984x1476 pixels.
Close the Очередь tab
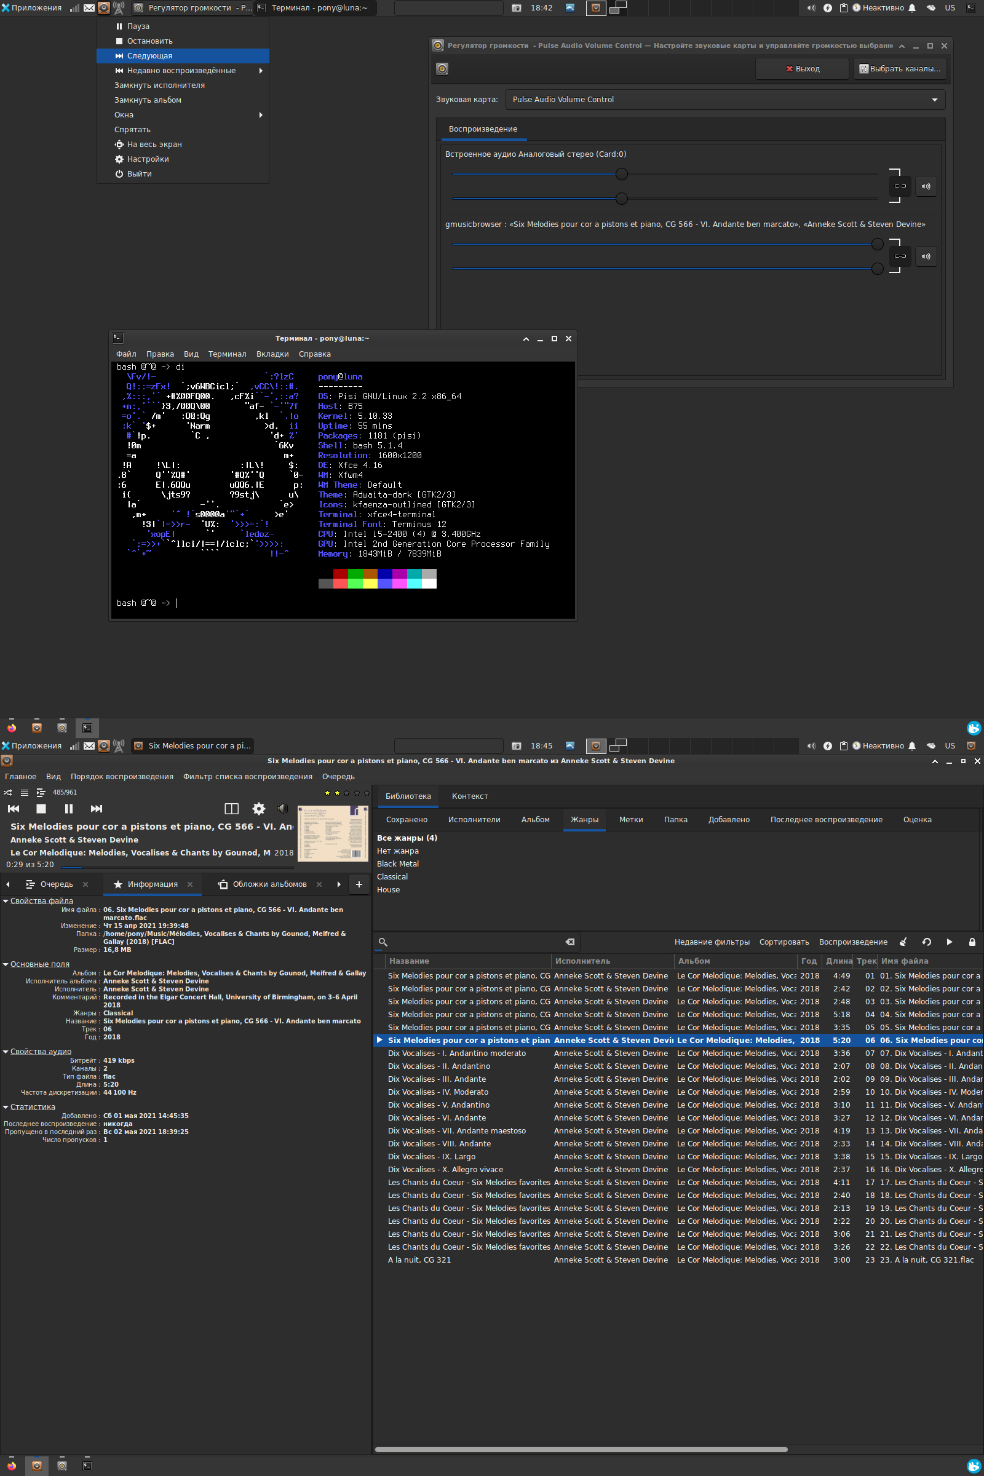click(85, 884)
